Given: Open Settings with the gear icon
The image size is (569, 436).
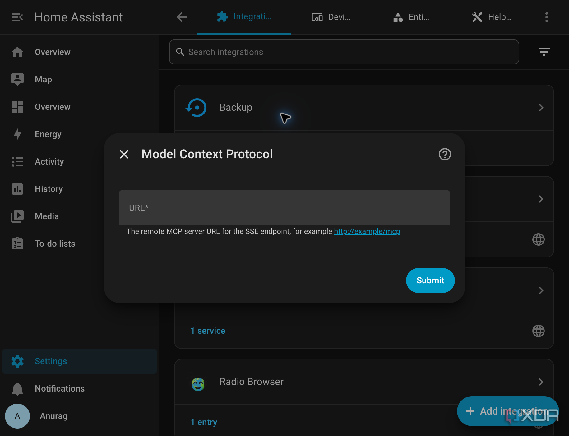Looking at the screenshot, I should pos(79,361).
